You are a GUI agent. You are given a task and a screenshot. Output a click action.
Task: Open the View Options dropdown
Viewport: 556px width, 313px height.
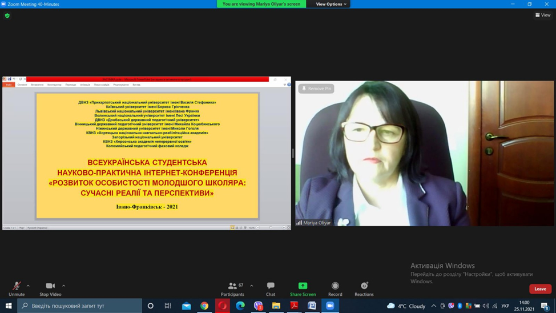coord(331,4)
